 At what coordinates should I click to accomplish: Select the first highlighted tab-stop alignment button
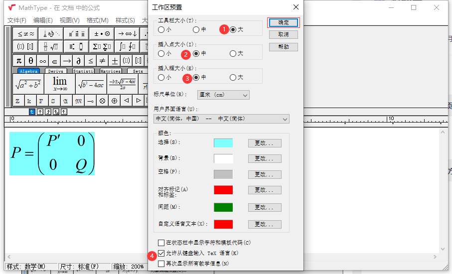click(x=32, y=112)
